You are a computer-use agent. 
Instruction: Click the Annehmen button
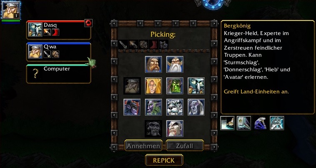143,145
